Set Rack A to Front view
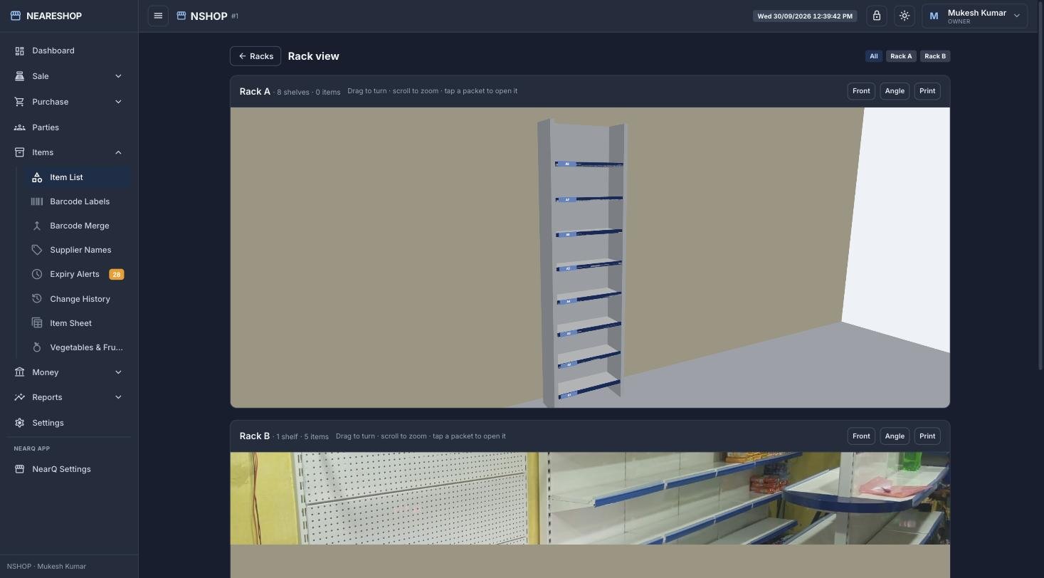This screenshot has width=1044, height=578. click(x=861, y=91)
